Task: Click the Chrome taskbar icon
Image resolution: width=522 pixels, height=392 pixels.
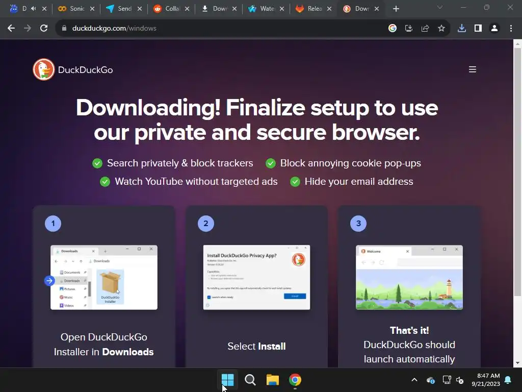Action: tap(295, 380)
